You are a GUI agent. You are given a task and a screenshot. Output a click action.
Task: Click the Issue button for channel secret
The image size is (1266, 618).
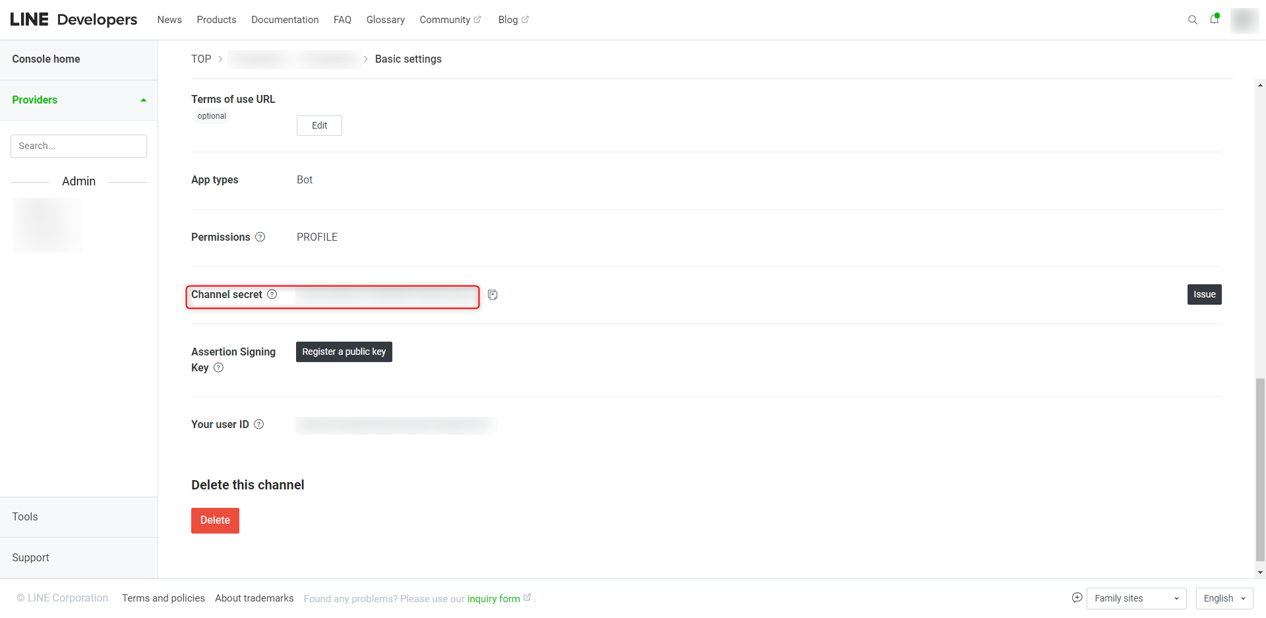(x=1204, y=294)
